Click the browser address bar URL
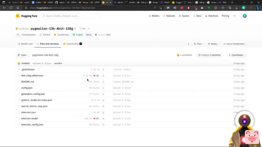The image size is (262, 147). [62, 8]
